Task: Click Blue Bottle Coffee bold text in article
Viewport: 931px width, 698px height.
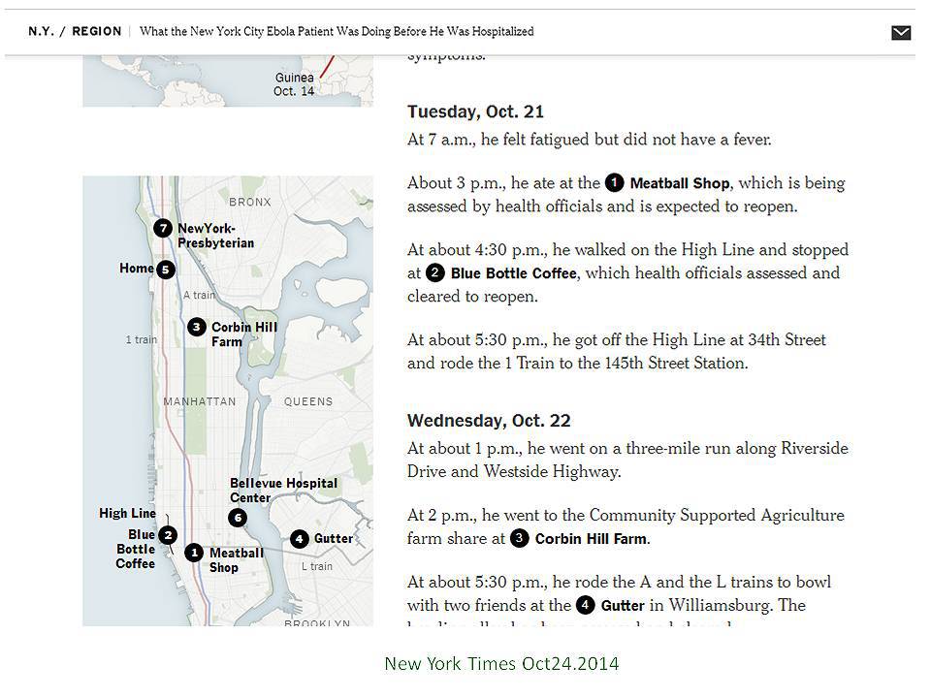Action: pyautogui.click(x=514, y=273)
